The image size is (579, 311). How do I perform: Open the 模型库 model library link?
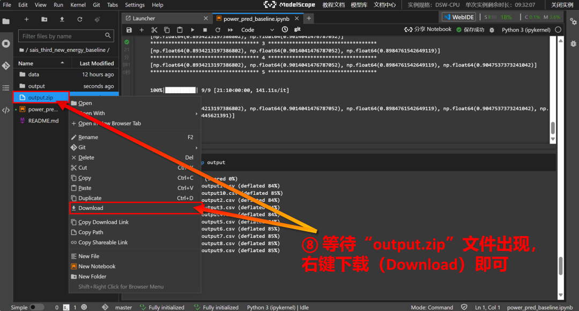click(x=359, y=5)
